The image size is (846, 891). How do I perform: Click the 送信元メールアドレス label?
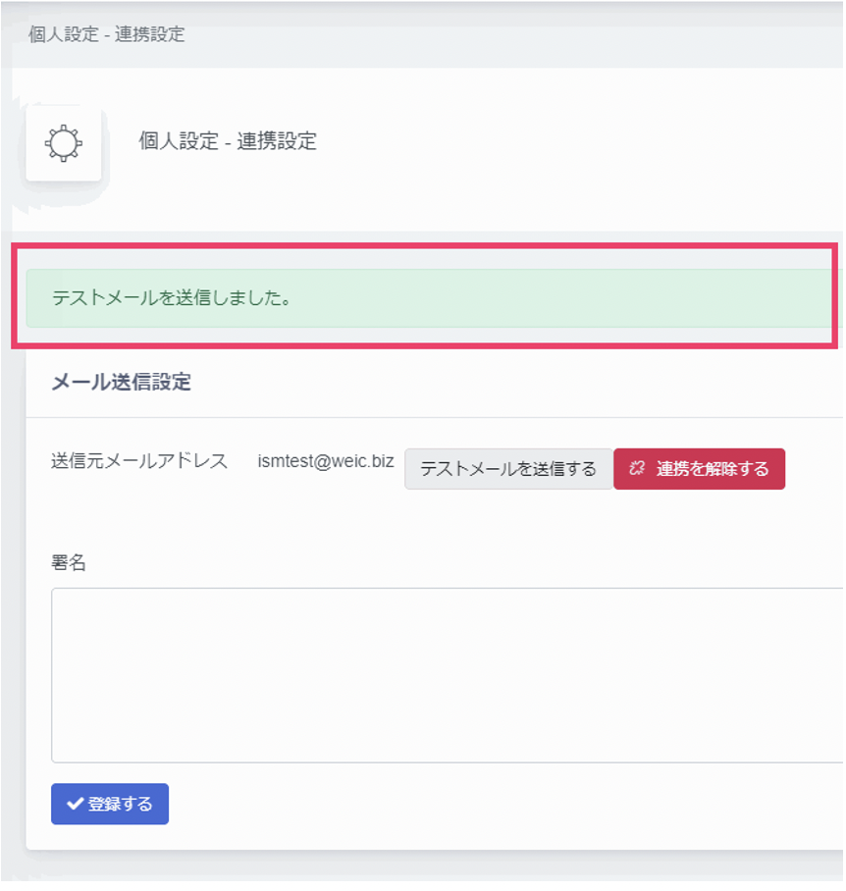pyautogui.click(x=139, y=461)
